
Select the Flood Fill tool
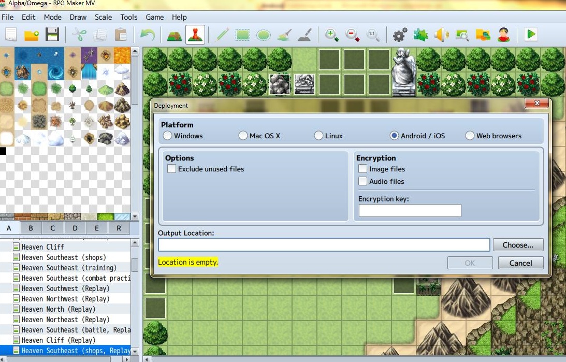click(284, 35)
